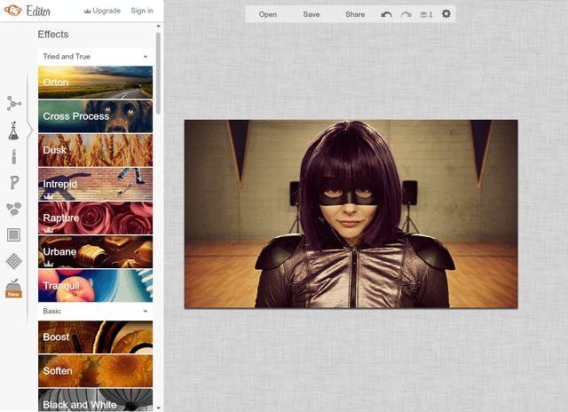Open the Themes apple icon marked New
This screenshot has height=412, width=568.
14,289
